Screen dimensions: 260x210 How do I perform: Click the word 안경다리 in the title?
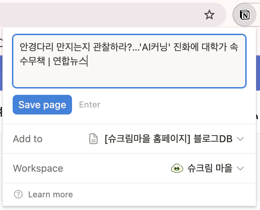[37, 47]
